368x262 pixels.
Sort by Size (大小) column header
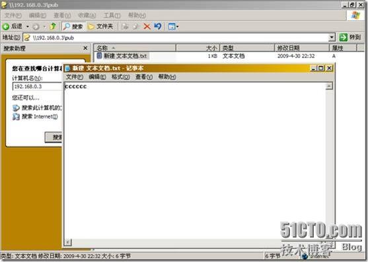click(x=198, y=48)
